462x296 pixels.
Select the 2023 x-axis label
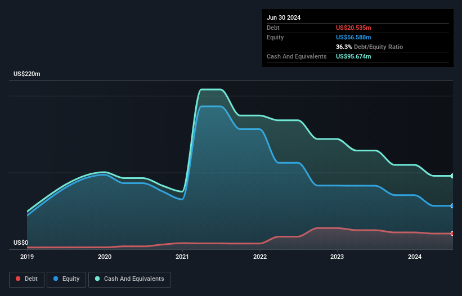point(337,257)
